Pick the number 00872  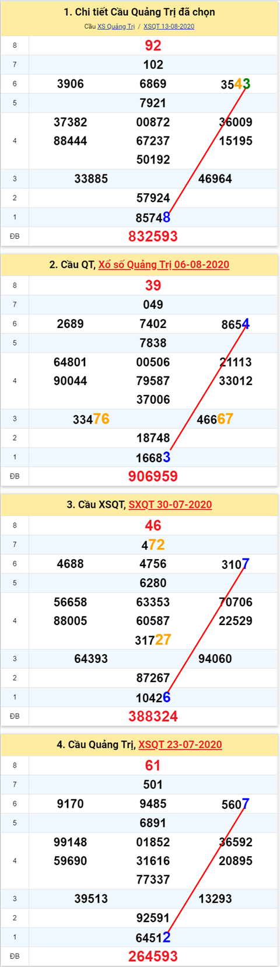(153, 122)
